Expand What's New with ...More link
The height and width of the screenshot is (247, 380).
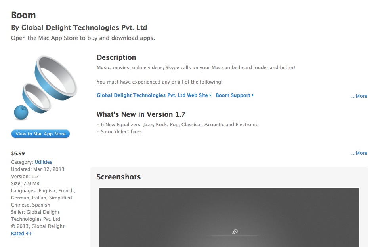click(x=359, y=153)
